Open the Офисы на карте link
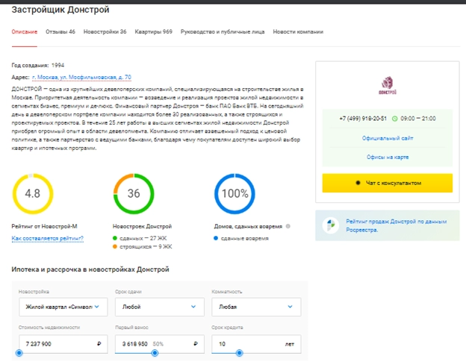 pos(388,157)
